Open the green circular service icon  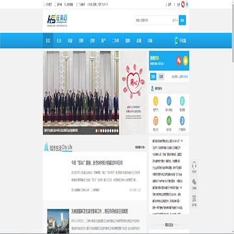169,121
